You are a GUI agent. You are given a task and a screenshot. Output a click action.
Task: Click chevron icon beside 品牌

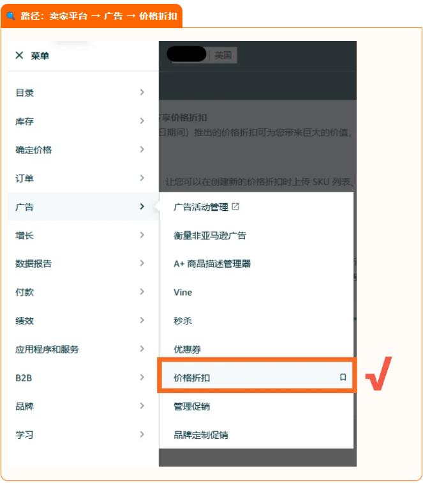click(142, 406)
